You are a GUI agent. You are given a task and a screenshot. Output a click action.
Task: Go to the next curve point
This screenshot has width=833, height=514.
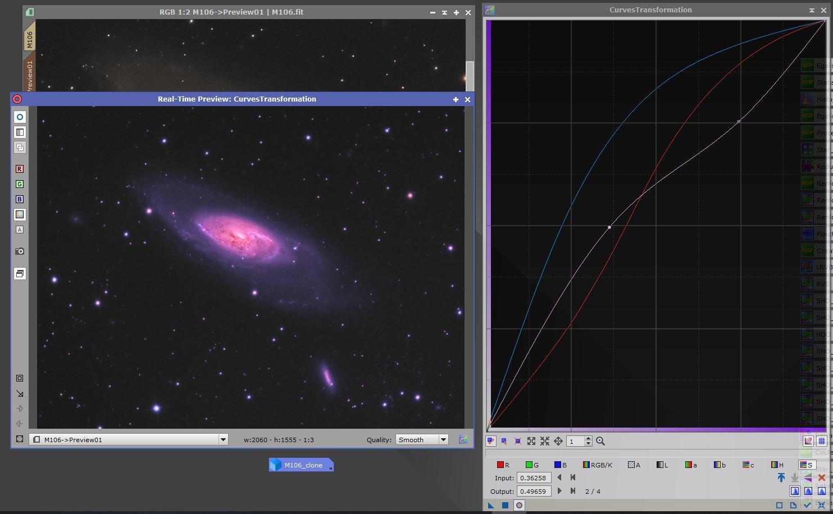[x=559, y=491]
